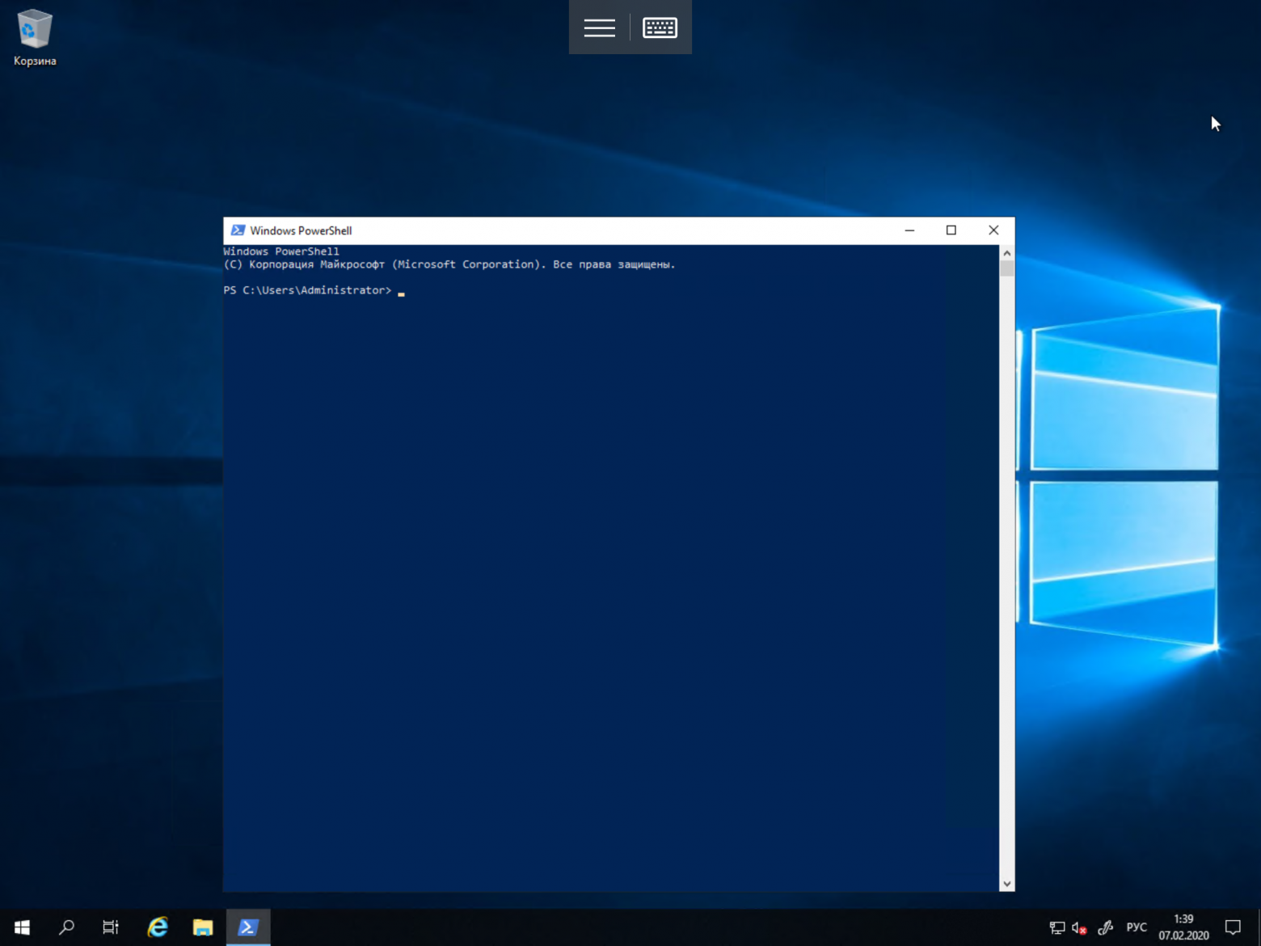Open the РУС language selector
This screenshot has width=1261, height=946.
coord(1136,927)
